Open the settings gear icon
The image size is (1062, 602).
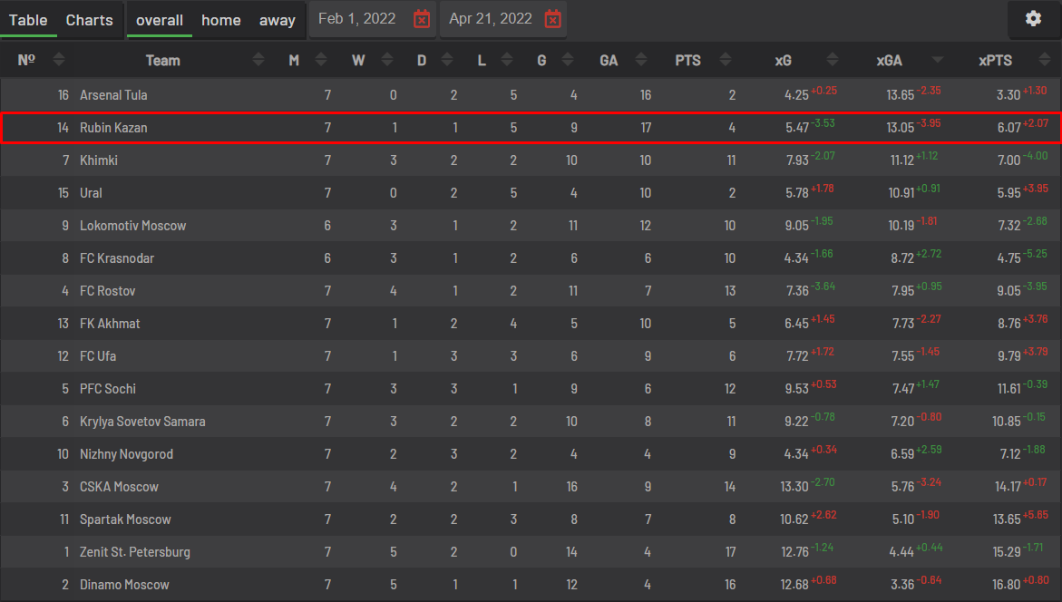pos(1033,18)
